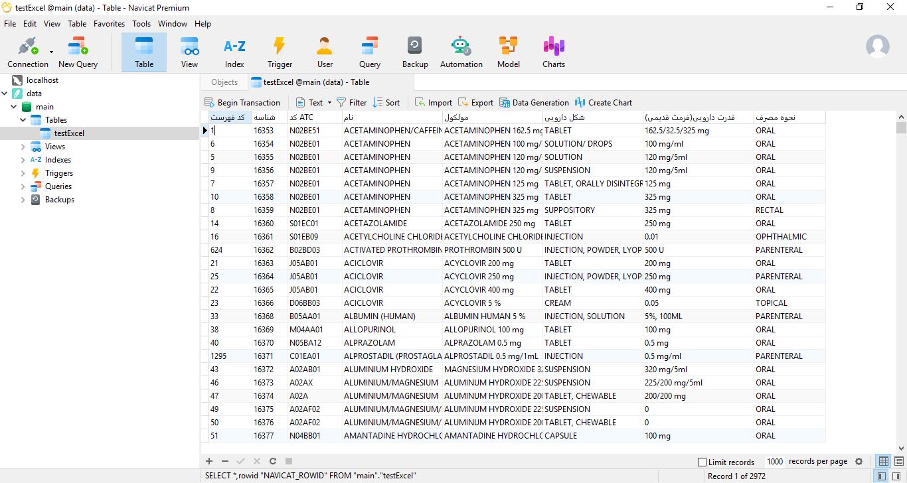Switch to the Objects tab

pyautogui.click(x=224, y=82)
